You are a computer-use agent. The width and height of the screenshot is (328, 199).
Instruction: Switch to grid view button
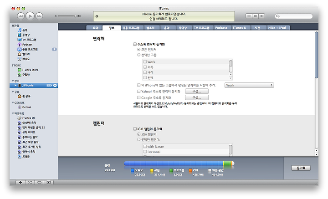pyautogui.click(x=255, y=16)
